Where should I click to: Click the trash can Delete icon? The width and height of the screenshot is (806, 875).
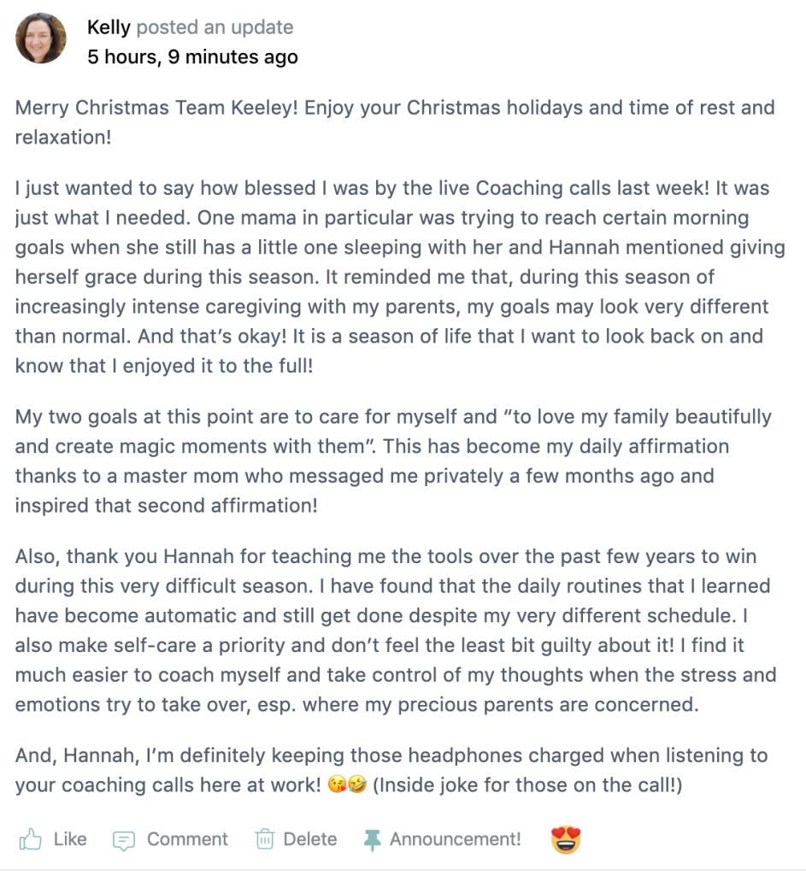[x=265, y=839]
